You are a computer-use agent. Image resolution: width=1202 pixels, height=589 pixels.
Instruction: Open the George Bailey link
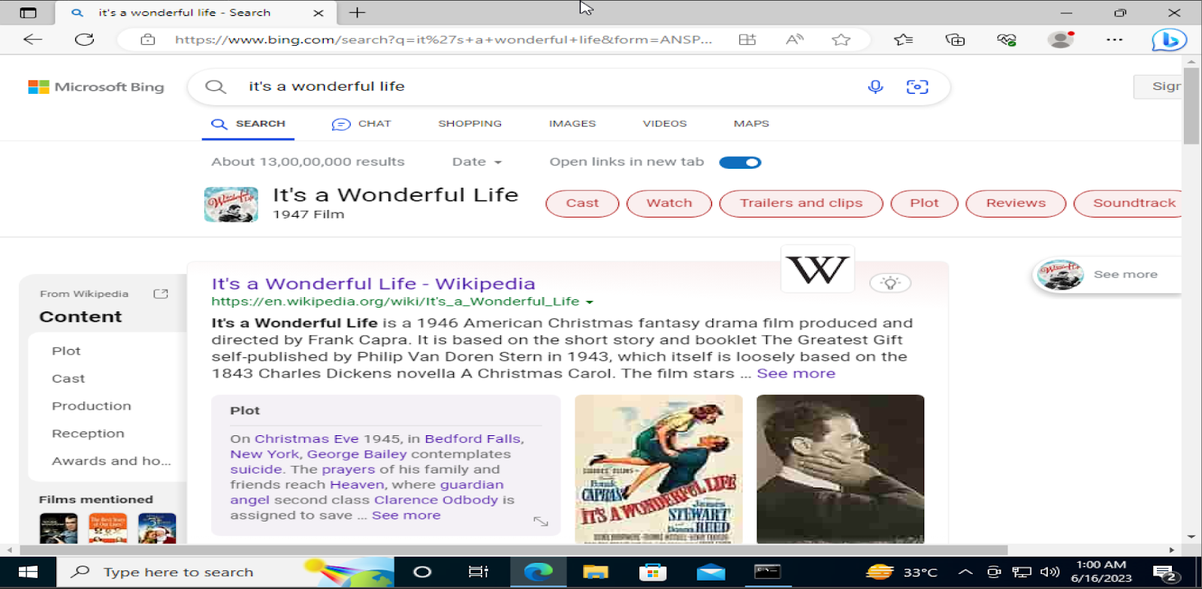coord(357,454)
